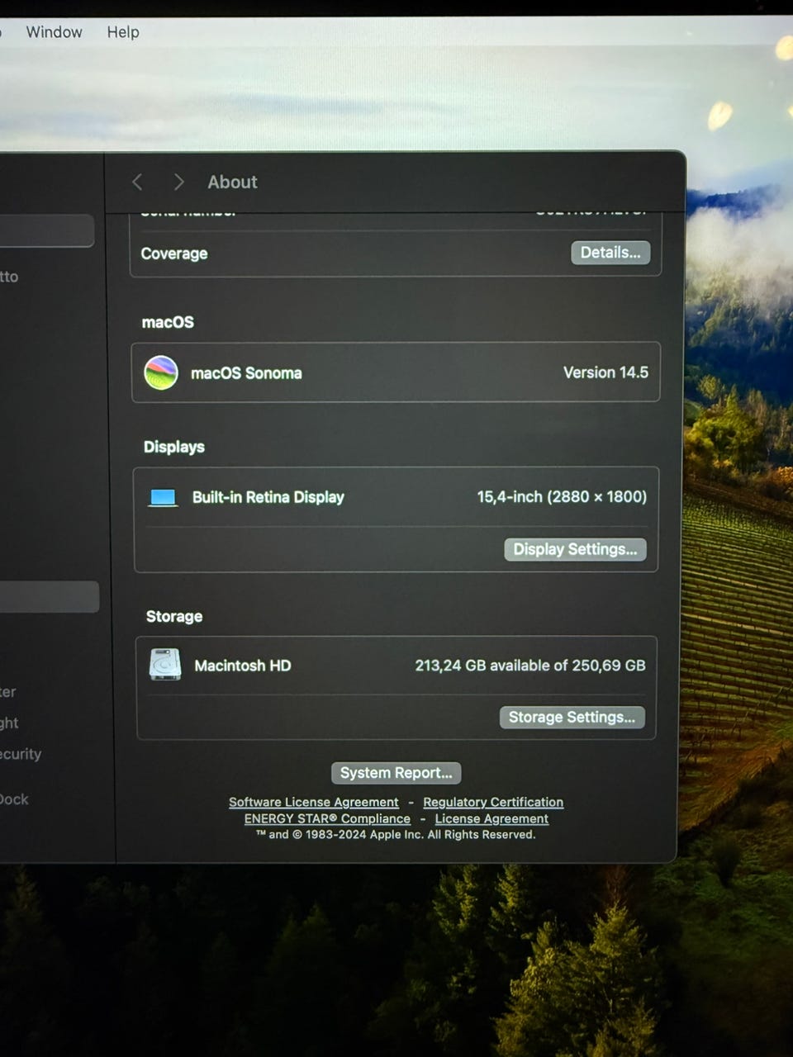Image resolution: width=793 pixels, height=1057 pixels.
Task: Click the Macintosh HD drive icon
Action: 165,665
